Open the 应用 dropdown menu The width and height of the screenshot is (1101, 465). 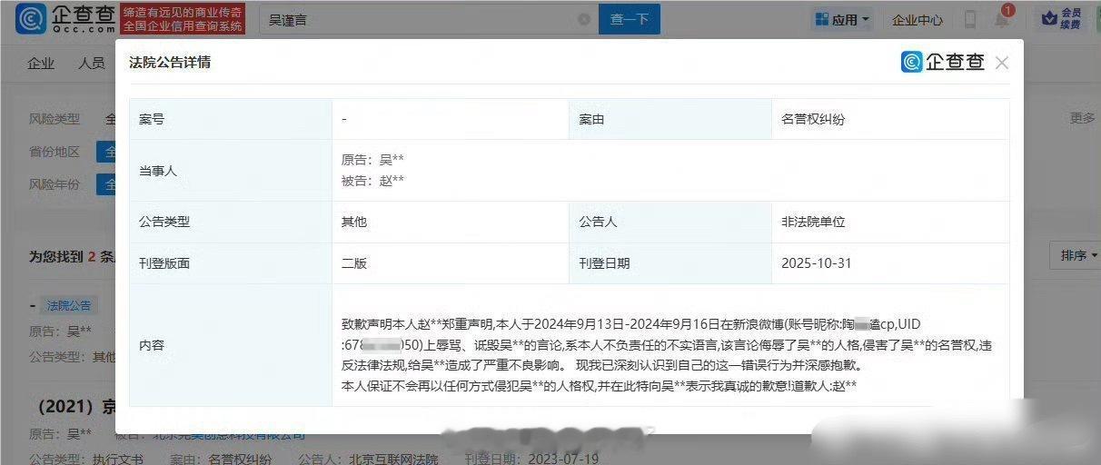[x=842, y=19]
